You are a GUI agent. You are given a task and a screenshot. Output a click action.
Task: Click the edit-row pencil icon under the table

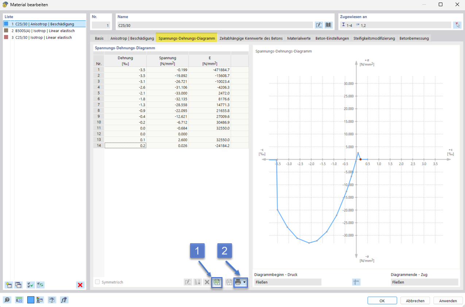[x=188, y=282]
